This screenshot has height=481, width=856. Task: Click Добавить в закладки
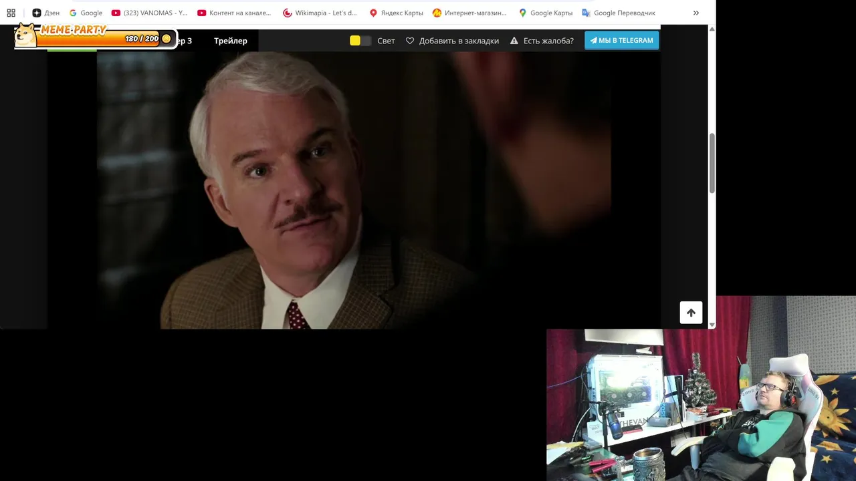tap(459, 41)
